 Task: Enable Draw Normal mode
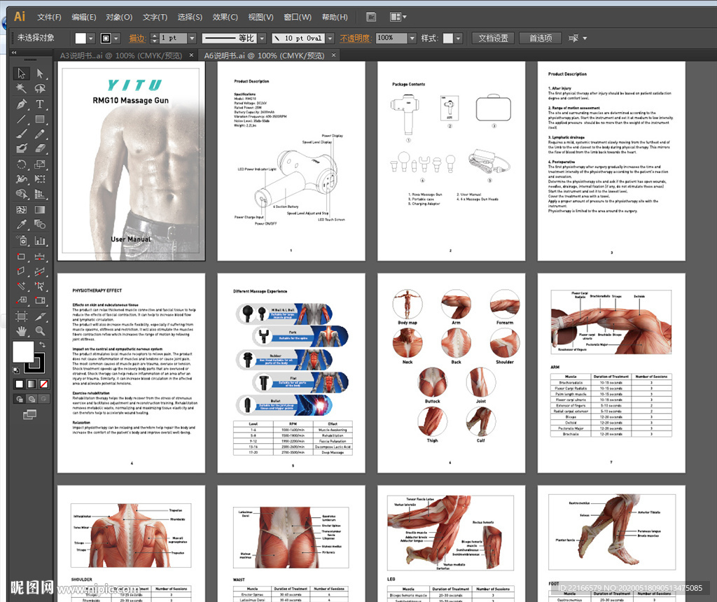point(20,399)
